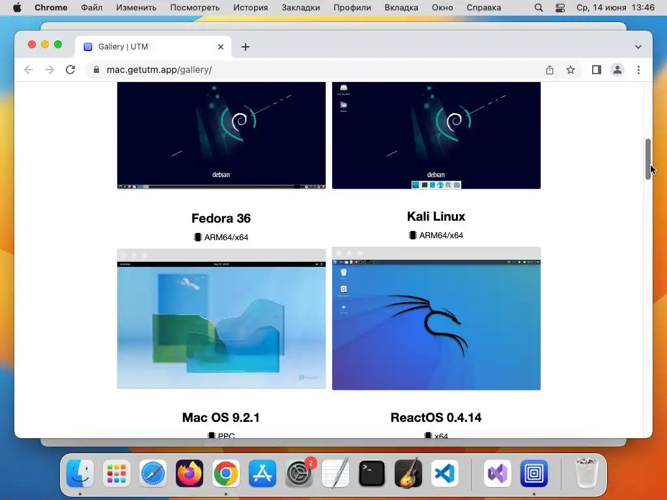Open the Kali dragon screenshot thumbnail
The width and height of the screenshot is (667, 500).
(x=436, y=318)
